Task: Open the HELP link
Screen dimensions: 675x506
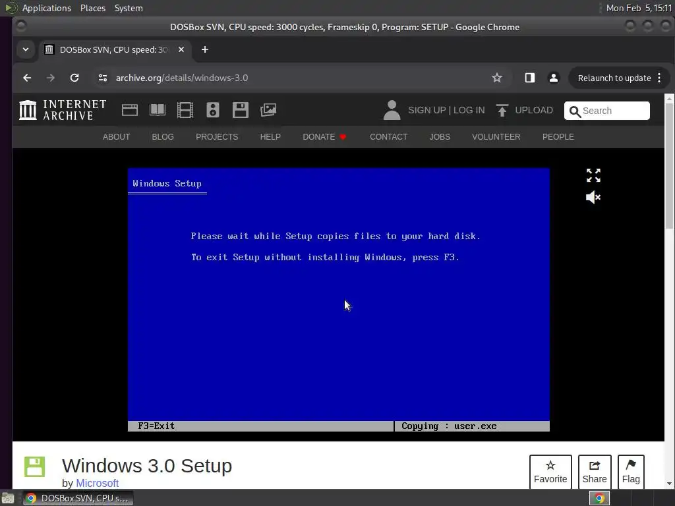Action: point(270,137)
